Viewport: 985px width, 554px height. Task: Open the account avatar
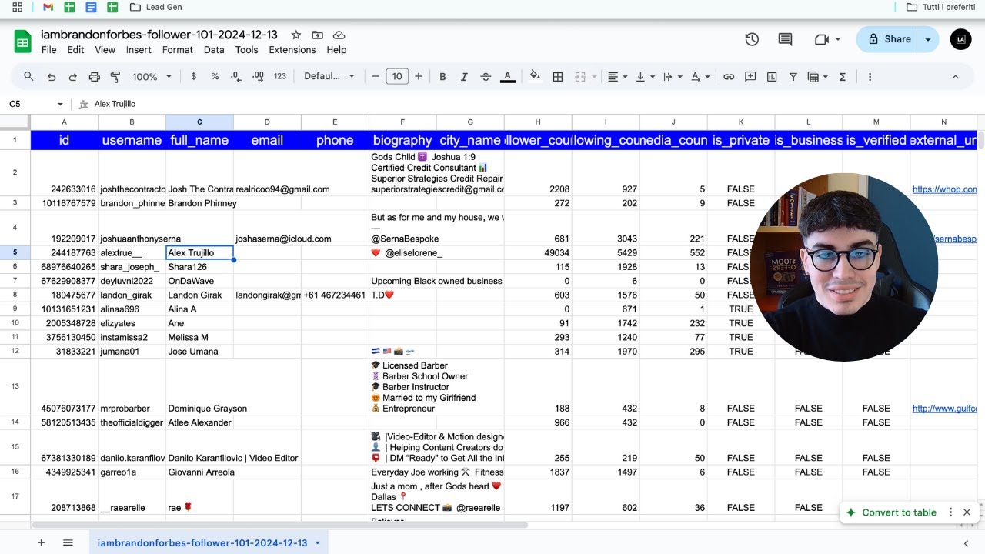click(961, 39)
